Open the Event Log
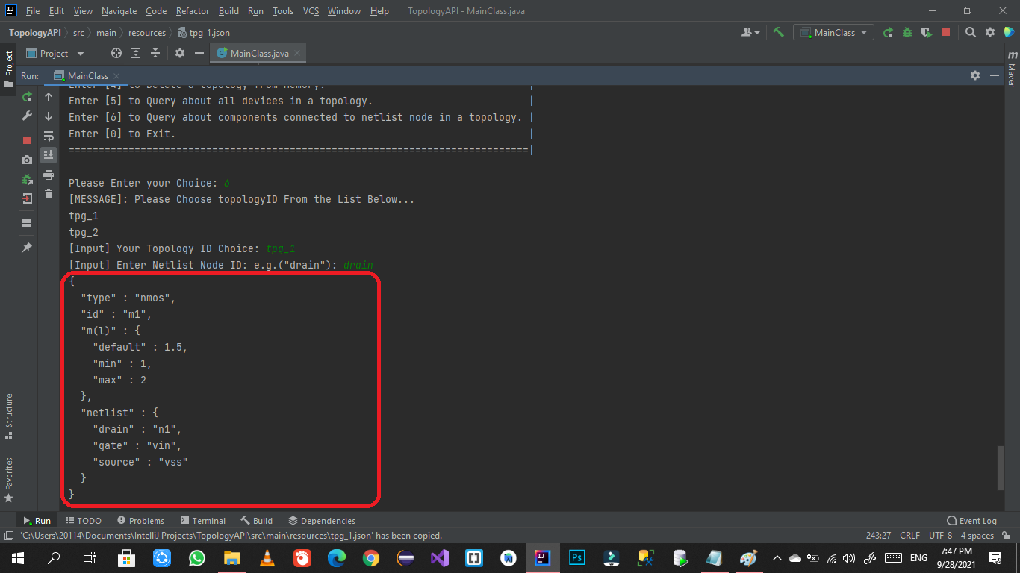The image size is (1020, 573). click(971, 521)
